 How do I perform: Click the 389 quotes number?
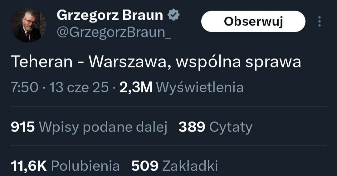point(192,127)
